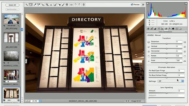
Task: Select the White Balance eyedropper tool
Action: [35, 5]
